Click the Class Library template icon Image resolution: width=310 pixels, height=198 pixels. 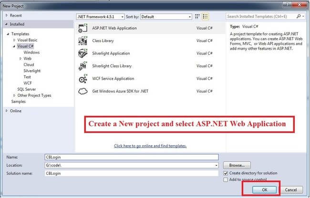[x=83, y=41]
